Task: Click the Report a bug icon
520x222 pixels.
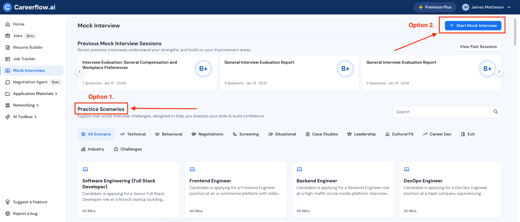Action: (8, 214)
